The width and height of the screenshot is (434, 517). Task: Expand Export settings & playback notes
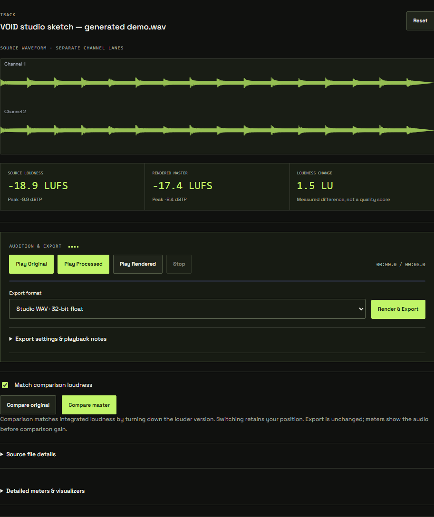(x=58, y=339)
